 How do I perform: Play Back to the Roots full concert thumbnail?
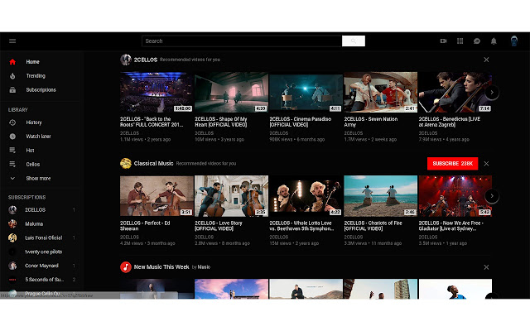click(x=157, y=92)
